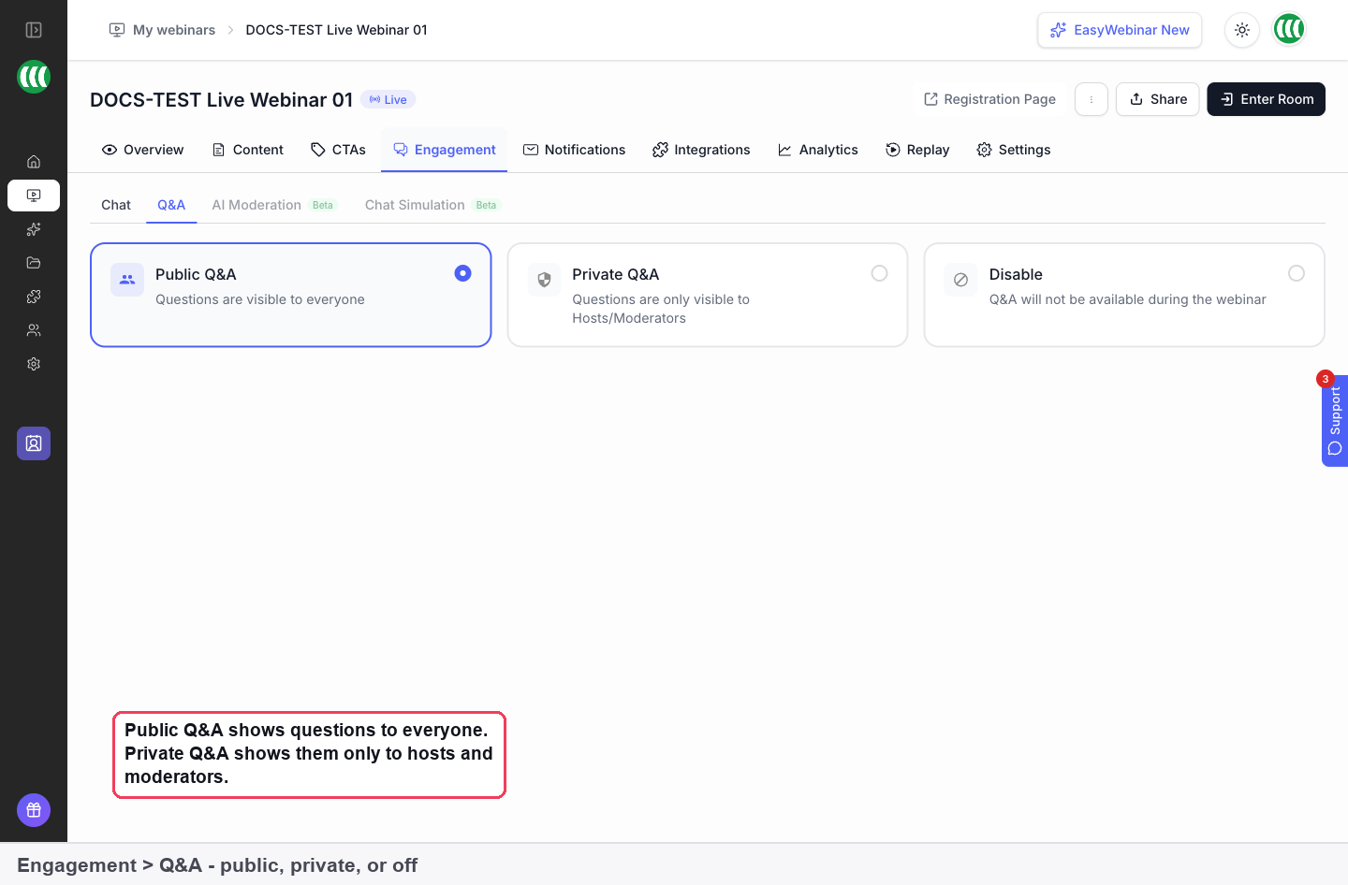Choose the Disable Q&A radio option
This screenshot has width=1348, height=885.
pyautogui.click(x=1297, y=273)
